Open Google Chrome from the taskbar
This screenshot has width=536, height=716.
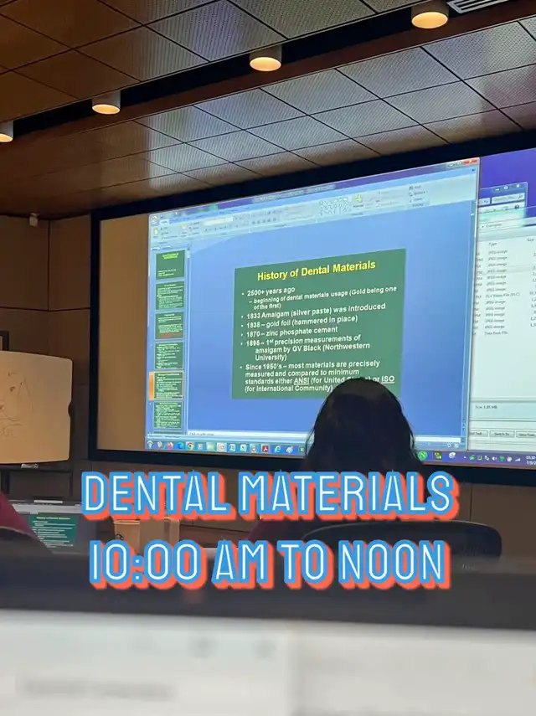[190, 446]
